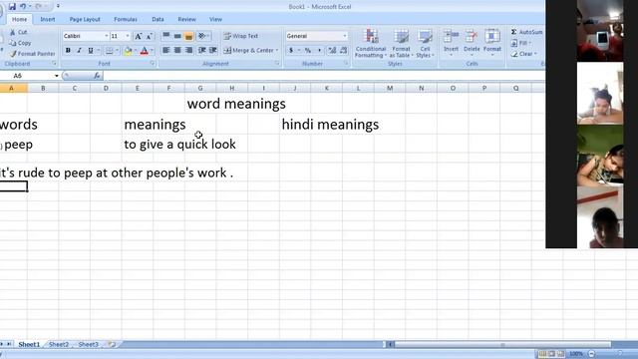The height and width of the screenshot is (359, 638).
Task: Align text left
Action: click(166, 50)
